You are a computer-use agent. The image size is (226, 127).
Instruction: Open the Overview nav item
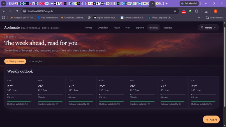coord(103,27)
